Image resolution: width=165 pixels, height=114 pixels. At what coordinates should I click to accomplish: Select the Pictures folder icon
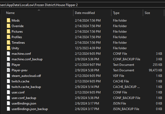pos(8,32)
